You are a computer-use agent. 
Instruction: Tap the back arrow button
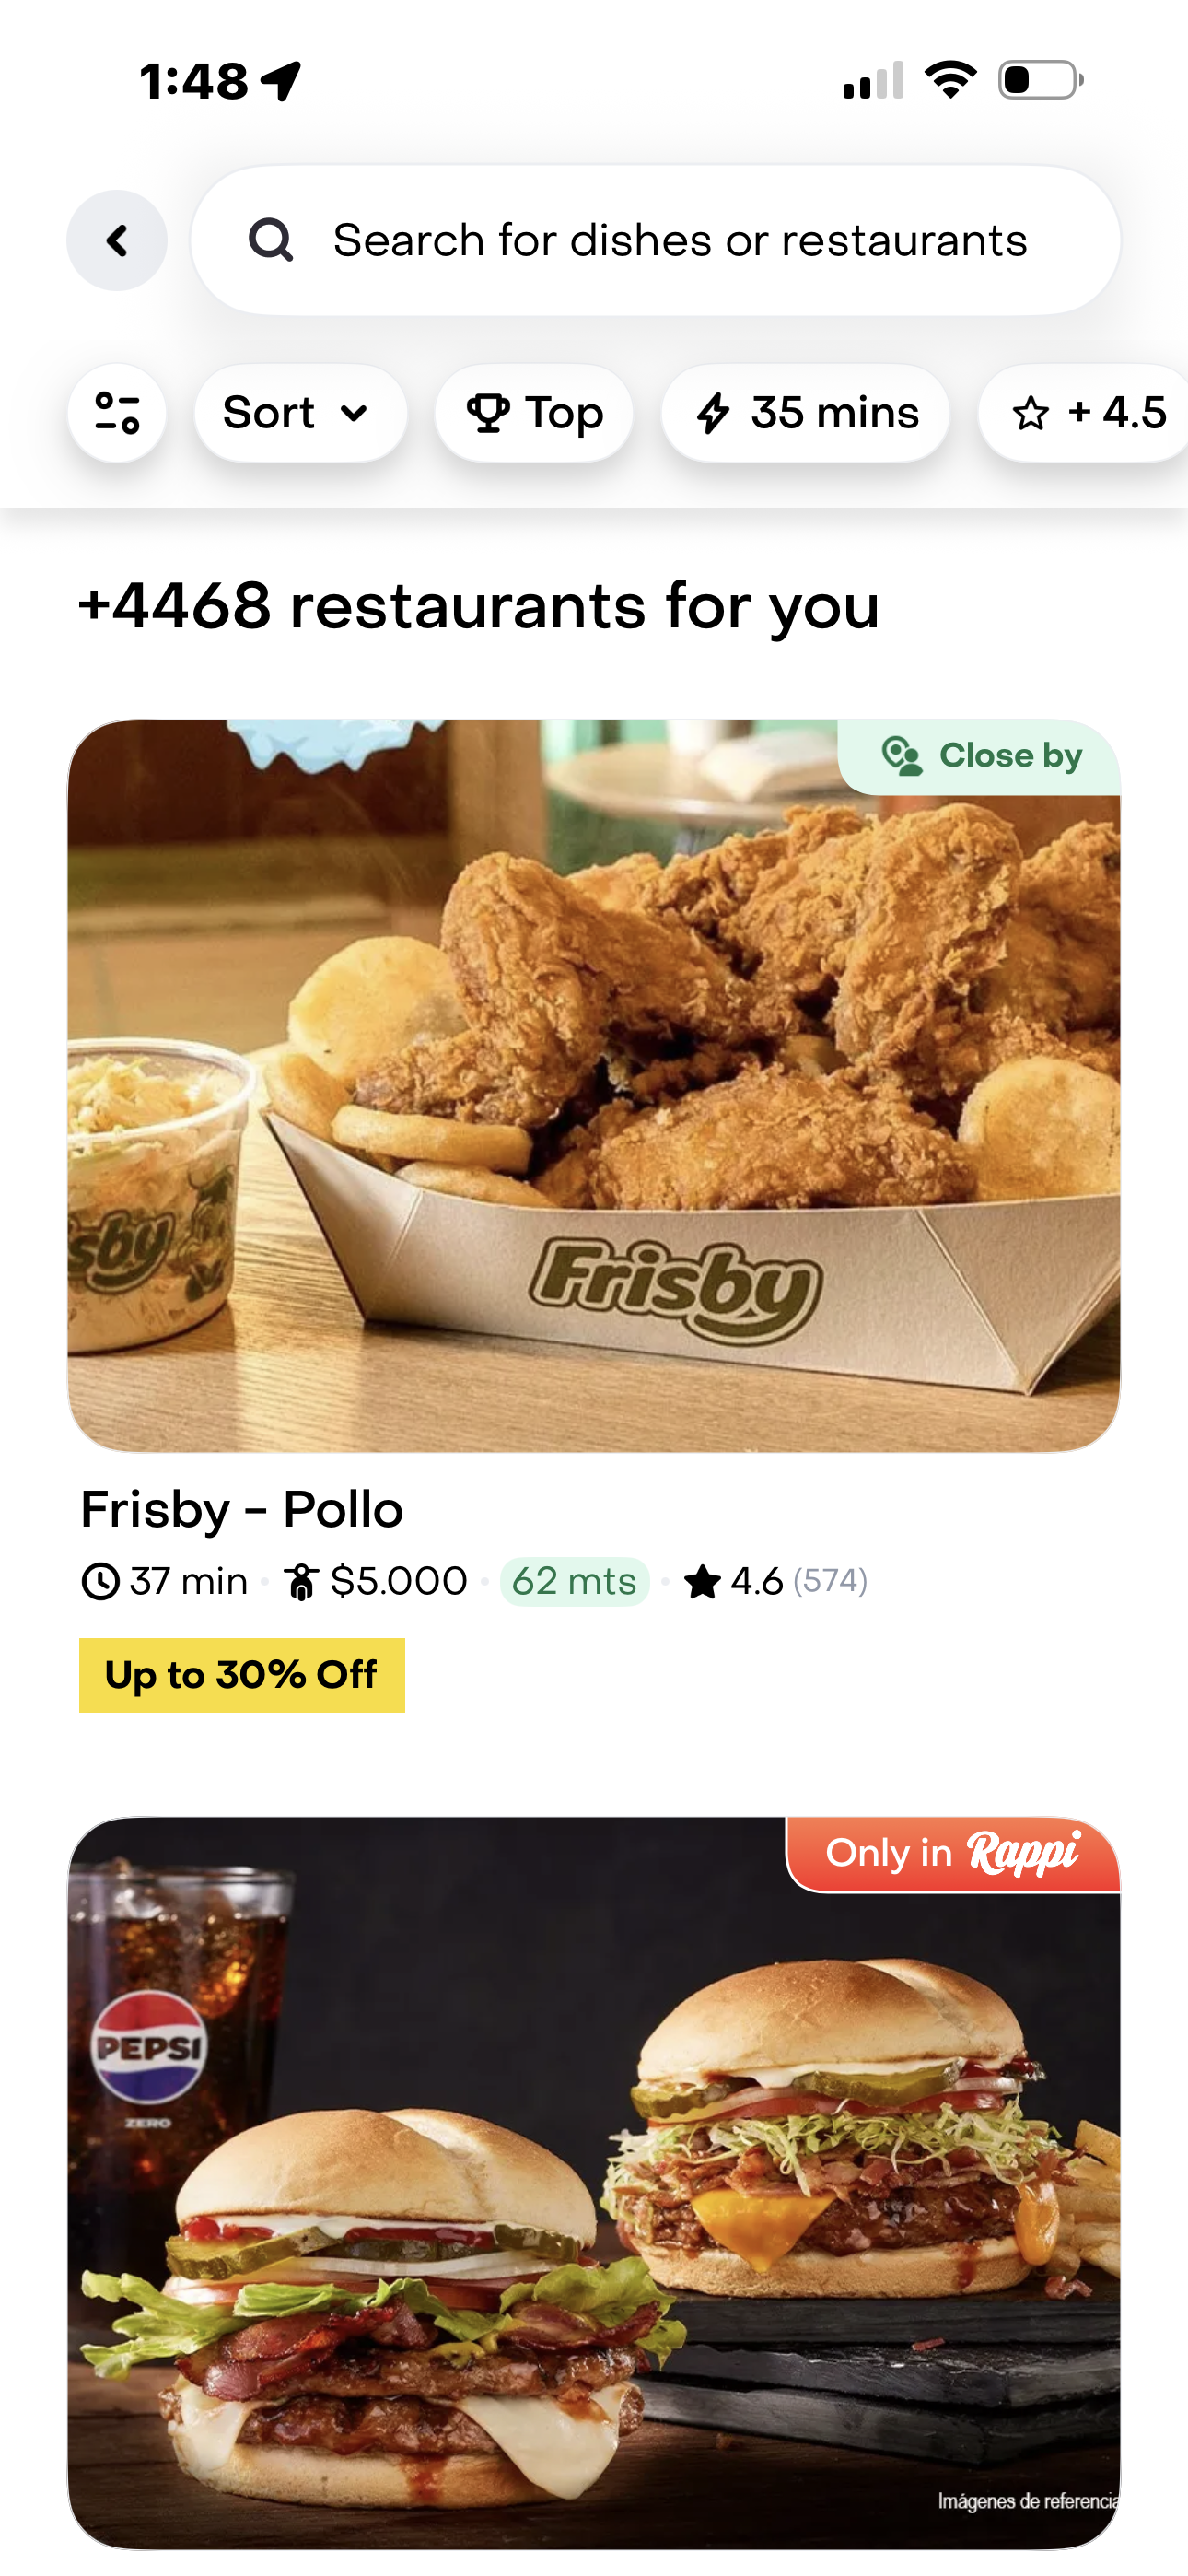coord(117,240)
